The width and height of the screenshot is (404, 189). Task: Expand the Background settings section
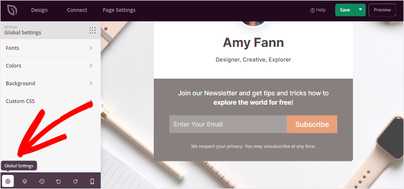[x=50, y=83]
